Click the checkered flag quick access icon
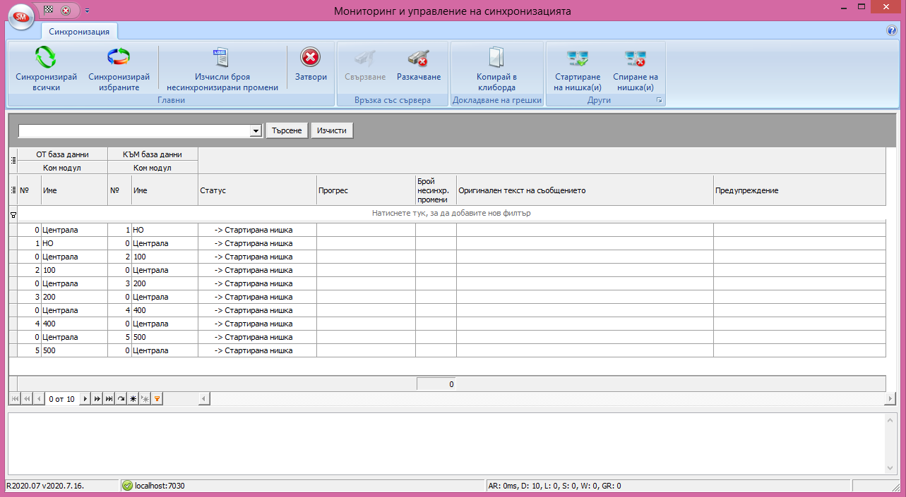The height and width of the screenshot is (497, 906). 49,10
